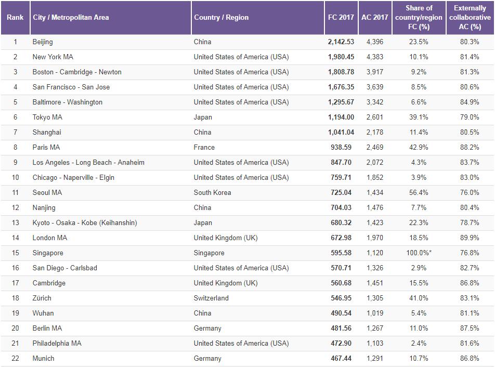
Task: Open the Zürich city entry
Action: pos(42,298)
